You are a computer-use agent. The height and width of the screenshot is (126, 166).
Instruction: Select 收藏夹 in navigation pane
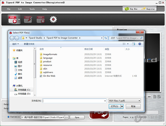(18, 50)
